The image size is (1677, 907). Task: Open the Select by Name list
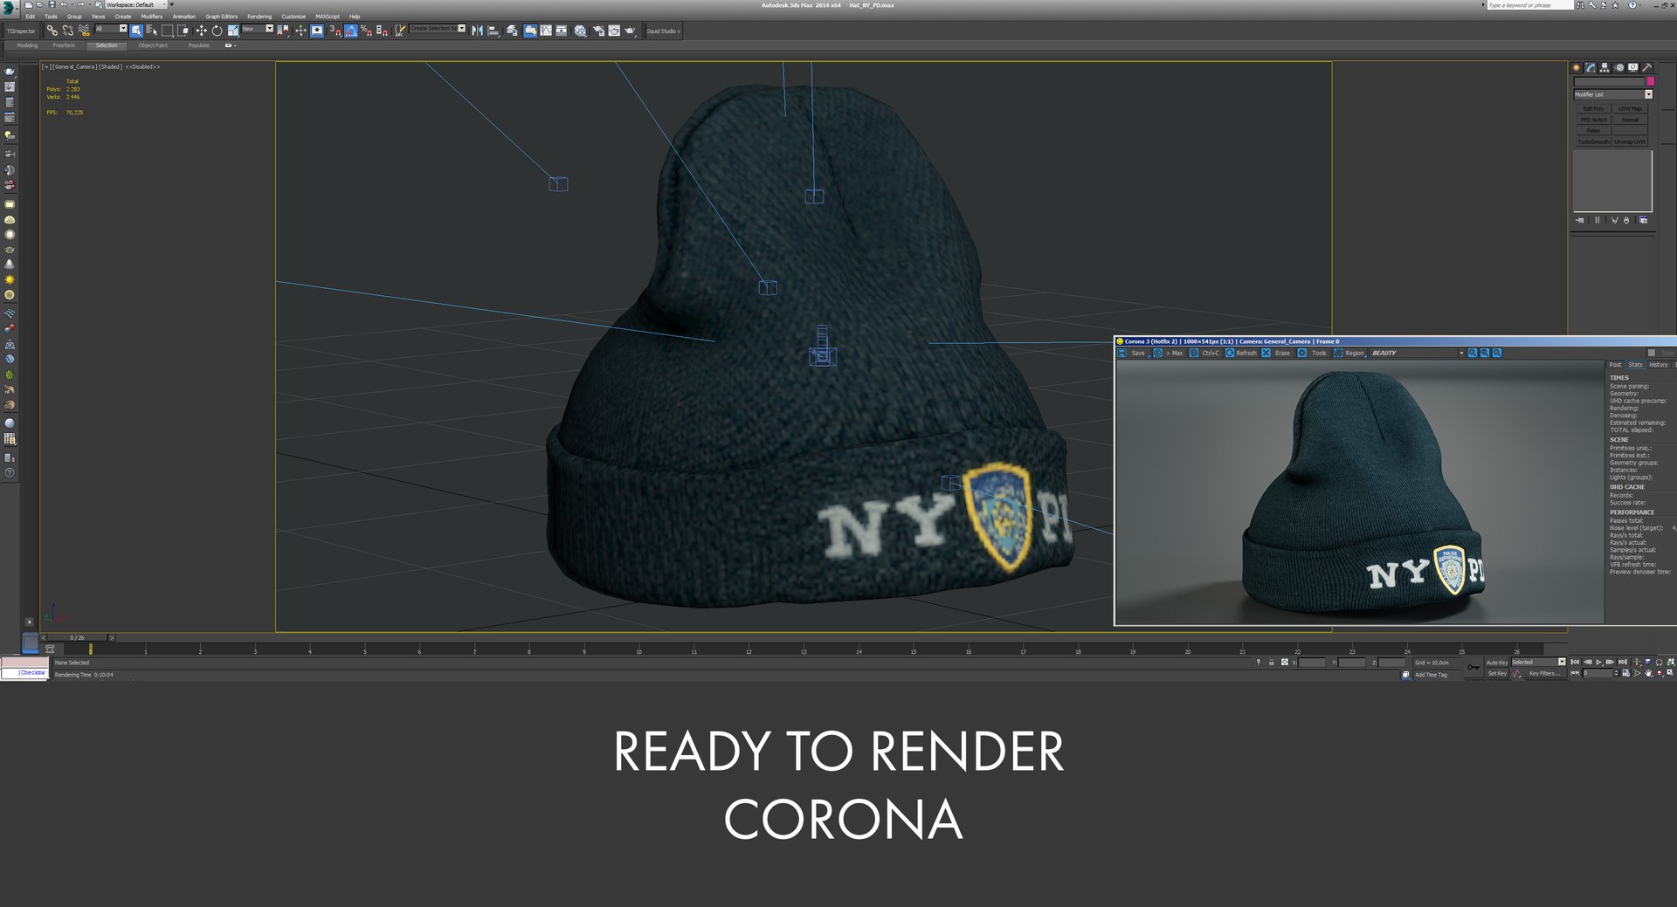pyautogui.click(x=151, y=31)
